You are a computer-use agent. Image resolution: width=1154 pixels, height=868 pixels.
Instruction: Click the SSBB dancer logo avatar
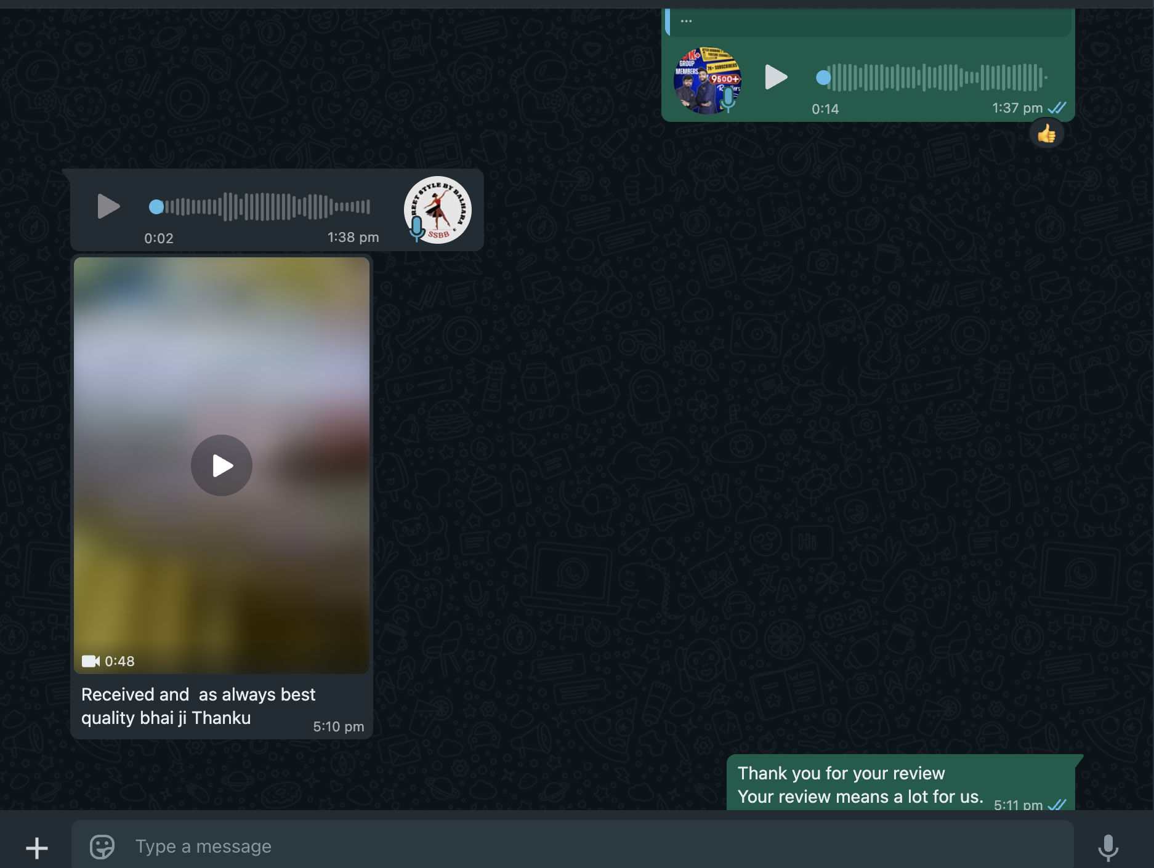(x=438, y=210)
